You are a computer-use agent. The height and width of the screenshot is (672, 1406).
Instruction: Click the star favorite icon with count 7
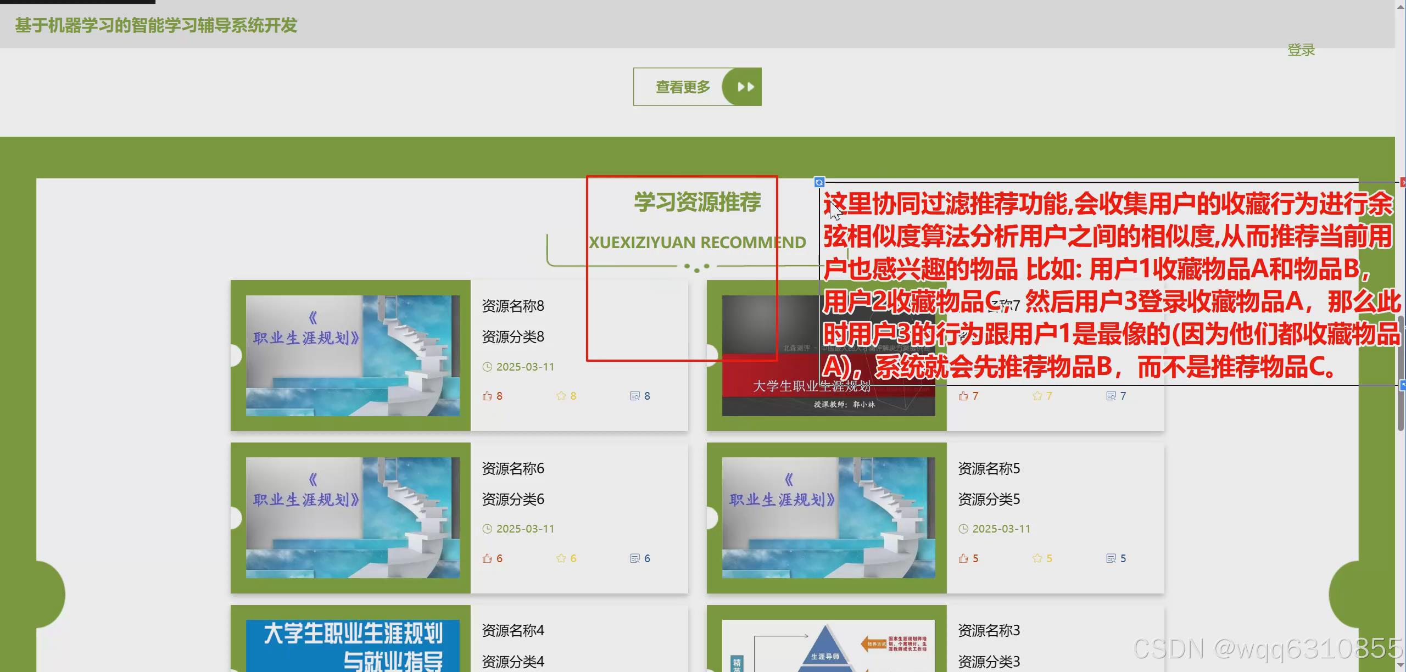click(x=1037, y=396)
